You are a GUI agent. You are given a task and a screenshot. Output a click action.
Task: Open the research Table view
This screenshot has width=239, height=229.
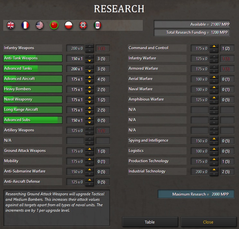150,222
